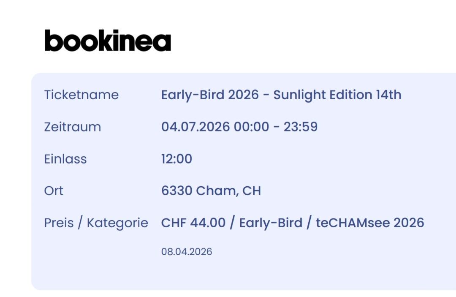Select the Einlass label

coord(65,159)
